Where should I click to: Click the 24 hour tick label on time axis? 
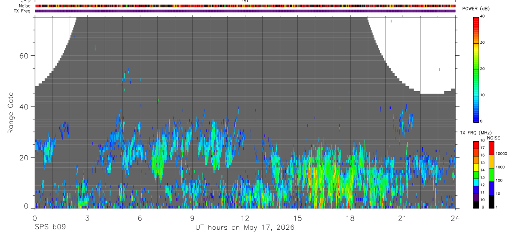pyautogui.click(x=455, y=218)
